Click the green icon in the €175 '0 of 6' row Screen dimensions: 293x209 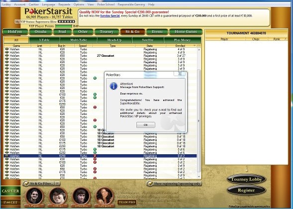(x=95, y=149)
